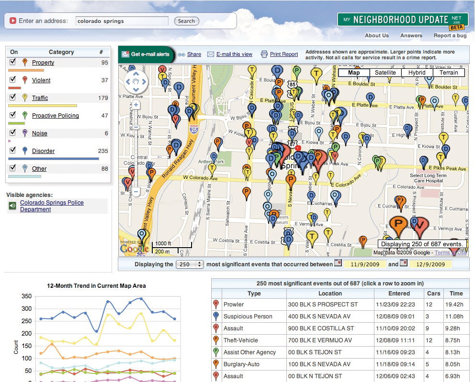Image resolution: width=475 pixels, height=382 pixels.
Task: Click the printer icon beside Print Report
Action: (264, 55)
